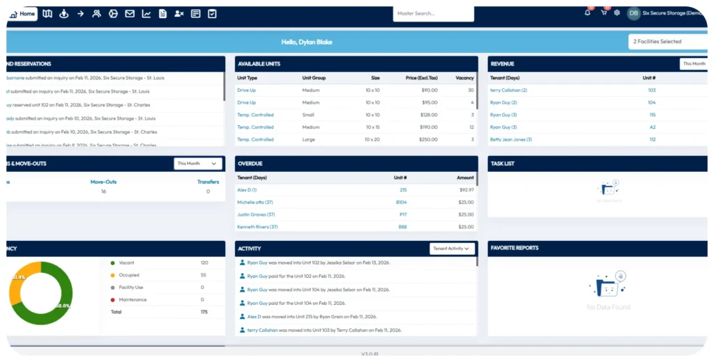This screenshot has height=362, width=714.
Task: Open unit 103 in Revenue list
Action: click(652, 90)
